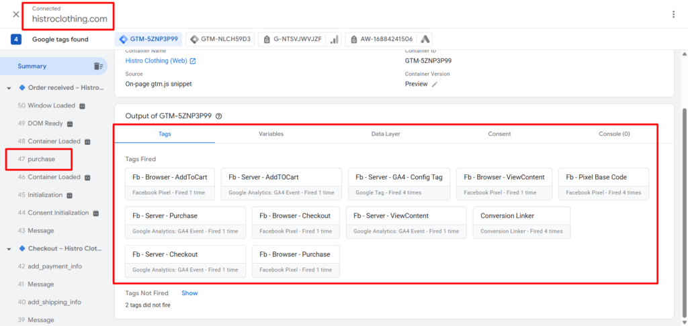Click the help icon beside Output of GTM-5ZNP3P99
Viewport: 688px width, 326px height.
coord(219,116)
